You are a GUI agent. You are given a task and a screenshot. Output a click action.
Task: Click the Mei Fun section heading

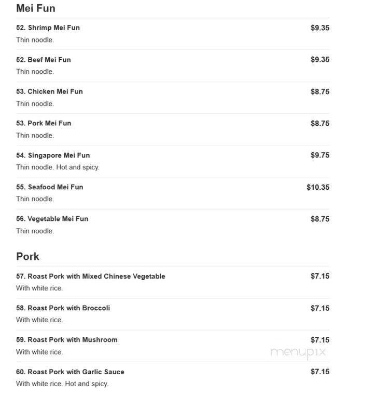click(x=36, y=8)
